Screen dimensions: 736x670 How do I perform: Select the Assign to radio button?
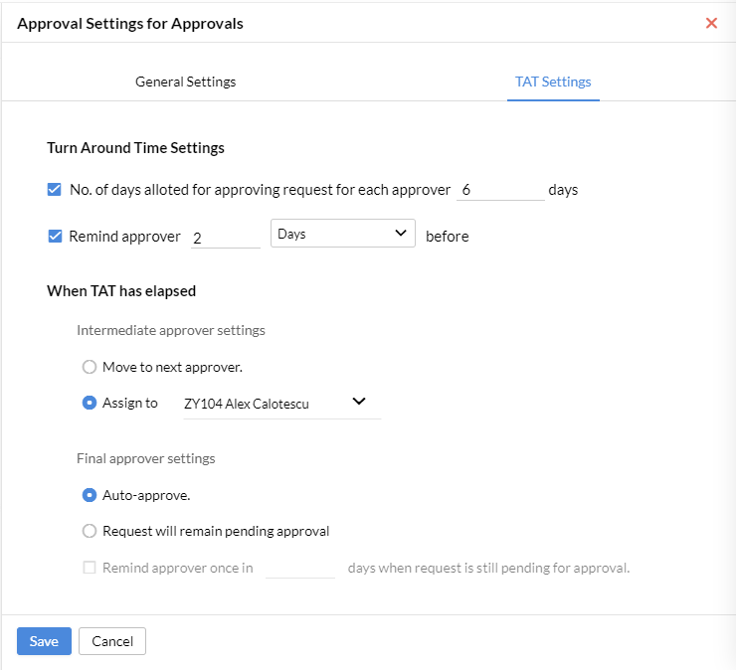coord(90,403)
